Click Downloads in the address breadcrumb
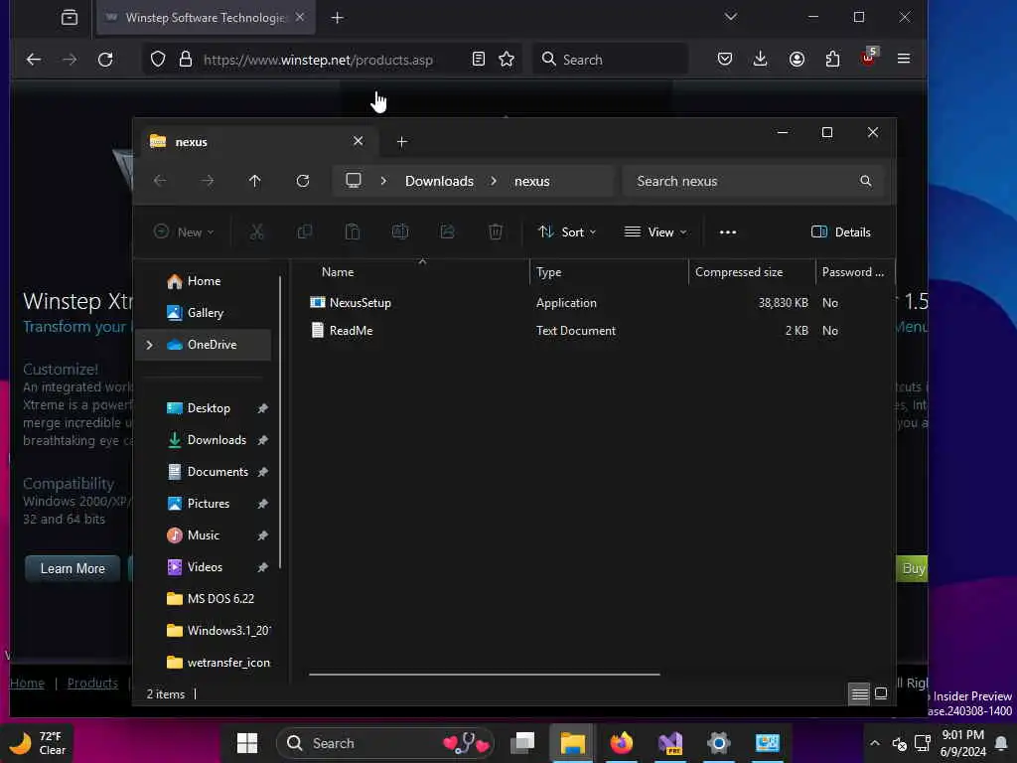Viewport: 1017px width, 763px height. pyautogui.click(x=439, y=181)
